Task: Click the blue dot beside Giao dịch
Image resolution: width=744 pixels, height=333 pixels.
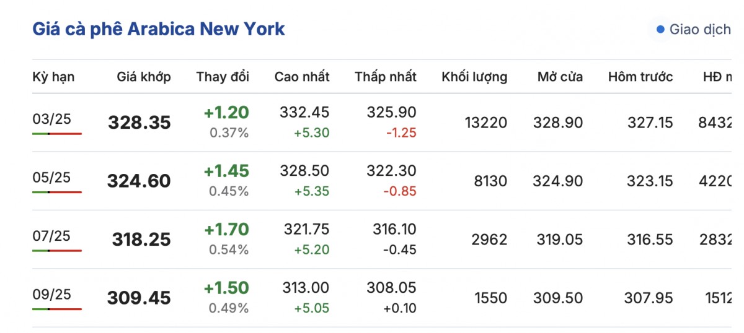Action: [x=660, y=29]
